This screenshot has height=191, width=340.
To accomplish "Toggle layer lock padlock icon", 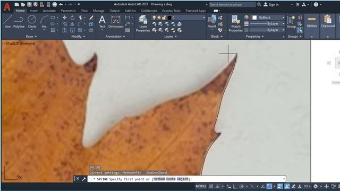I will pos(164,18).
